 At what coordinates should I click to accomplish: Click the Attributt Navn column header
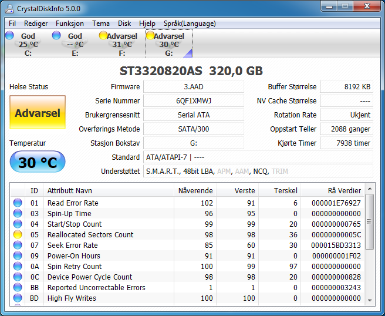pos(109,190)
